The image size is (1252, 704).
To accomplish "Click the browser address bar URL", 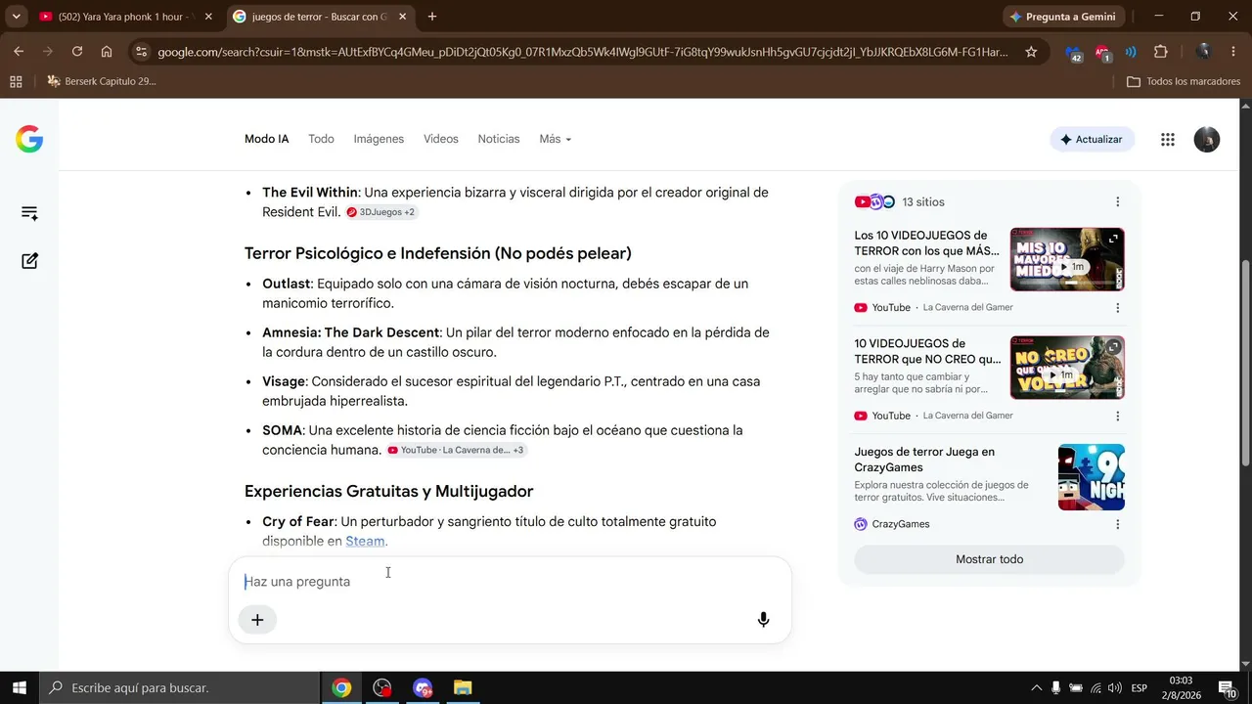I will [583, 52].
